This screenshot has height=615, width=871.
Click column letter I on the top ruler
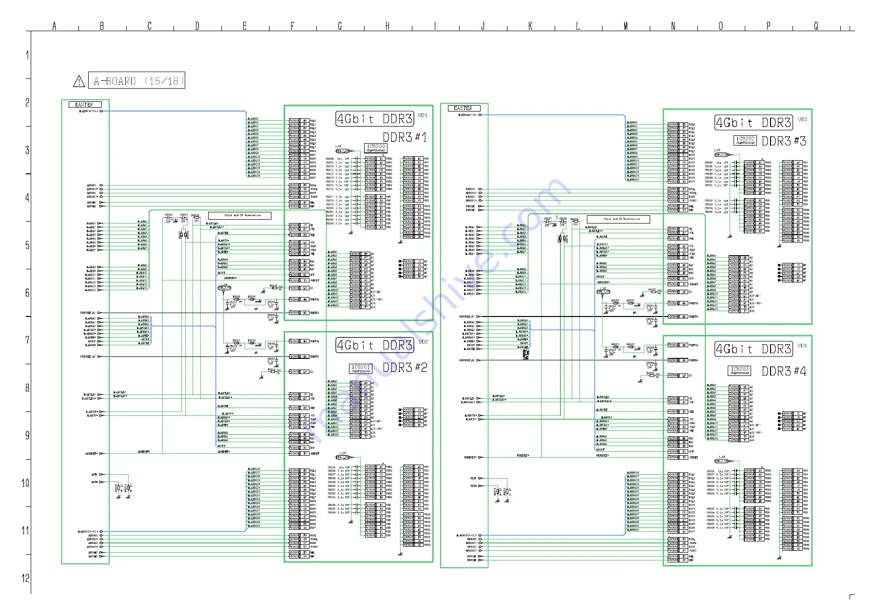click(x=435, y=26)
